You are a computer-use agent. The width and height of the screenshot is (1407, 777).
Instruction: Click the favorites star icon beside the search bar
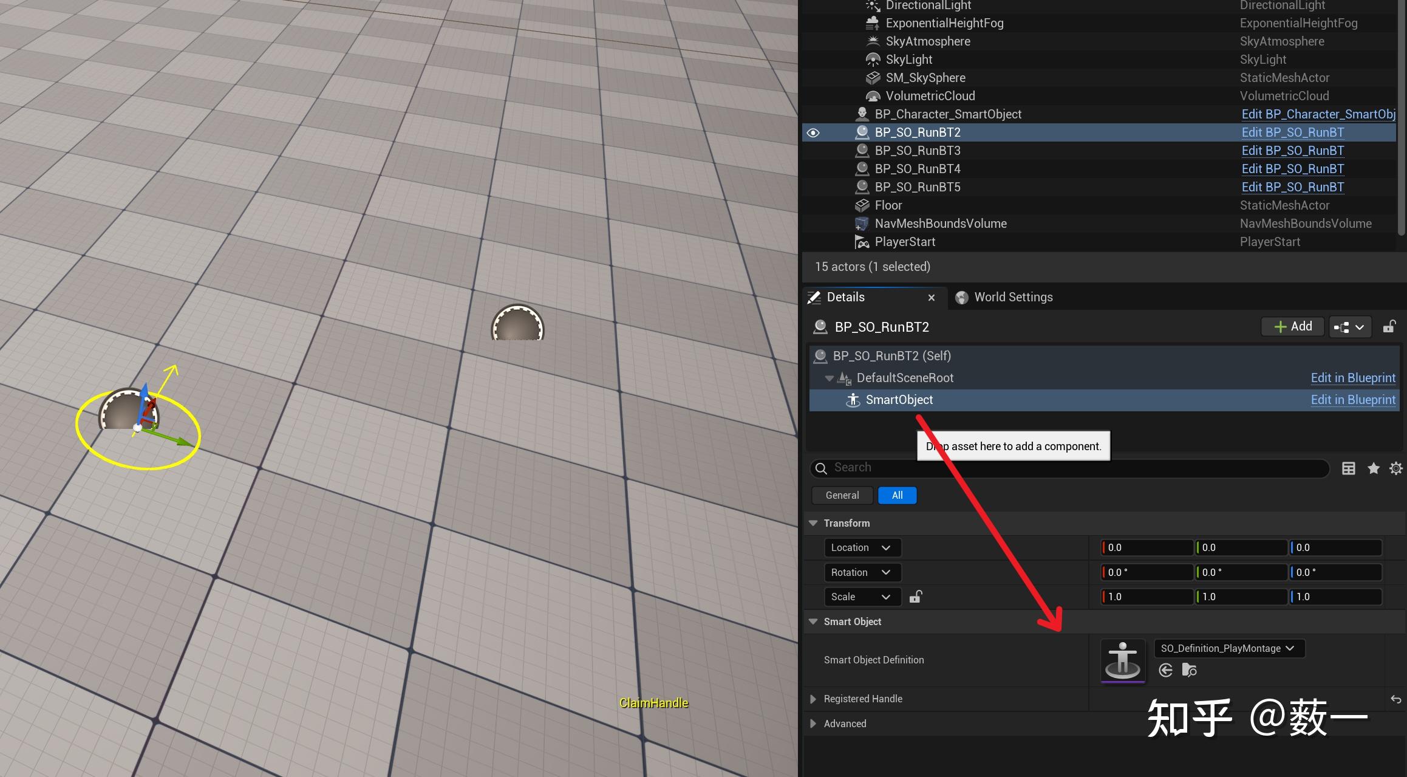coord(1374,468)
